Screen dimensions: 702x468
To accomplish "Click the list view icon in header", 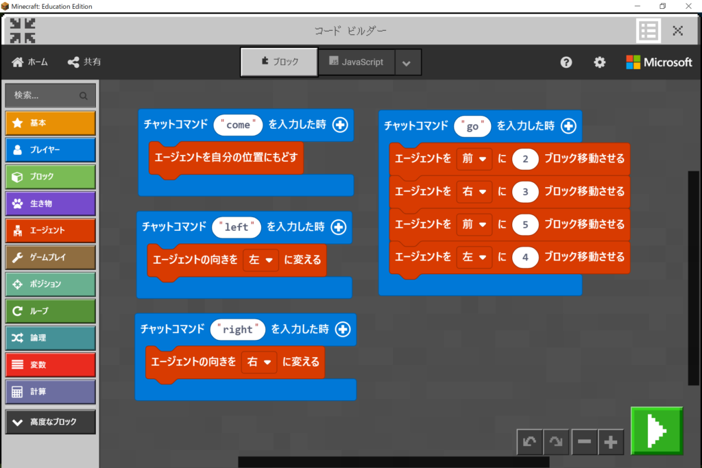I will click(x=648, y=31).
